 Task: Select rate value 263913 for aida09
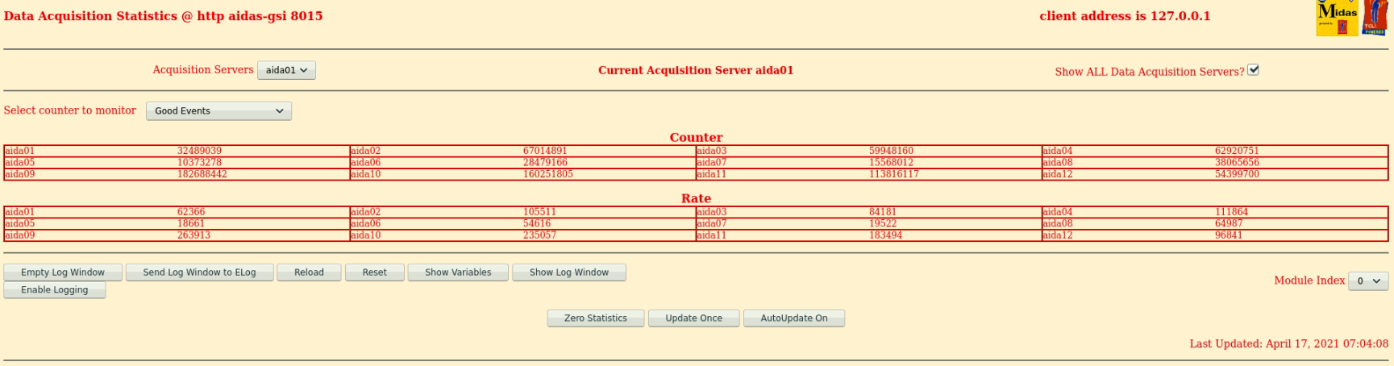193,235
